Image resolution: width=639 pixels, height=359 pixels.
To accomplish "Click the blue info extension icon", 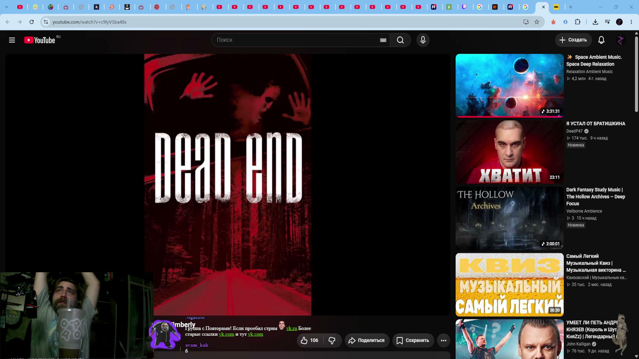I will click(x=565, y=22).
